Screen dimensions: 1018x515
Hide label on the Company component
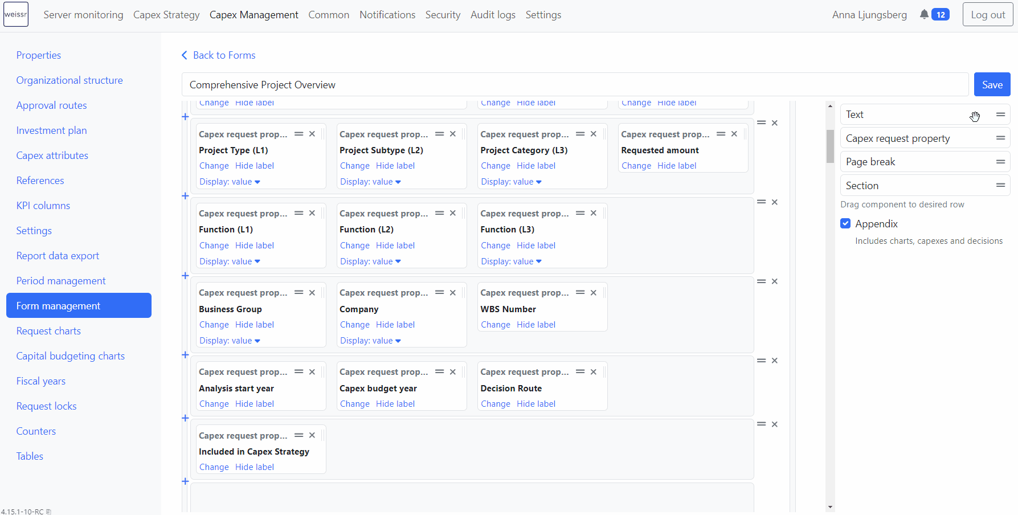395,324
